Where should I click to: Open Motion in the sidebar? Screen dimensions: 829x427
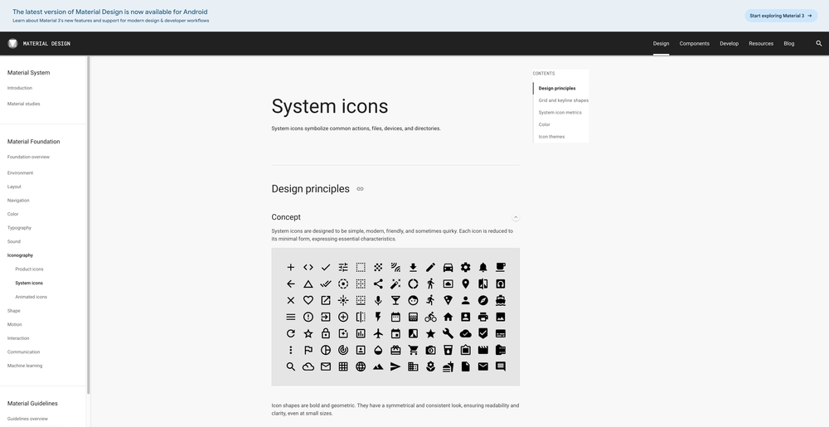[x=14, y=324]
